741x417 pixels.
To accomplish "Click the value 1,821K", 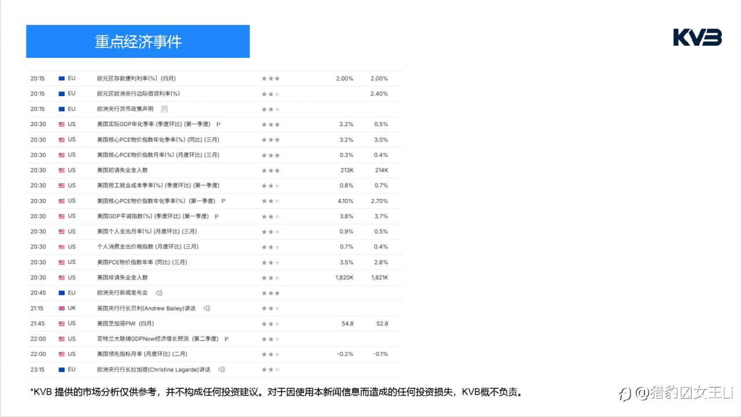I will (380, 278).
